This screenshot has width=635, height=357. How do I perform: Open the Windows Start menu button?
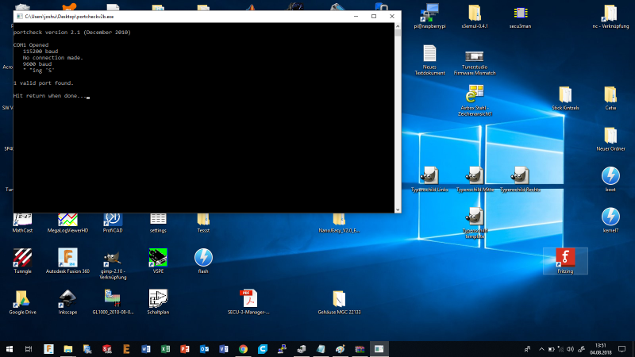(10, 348)
